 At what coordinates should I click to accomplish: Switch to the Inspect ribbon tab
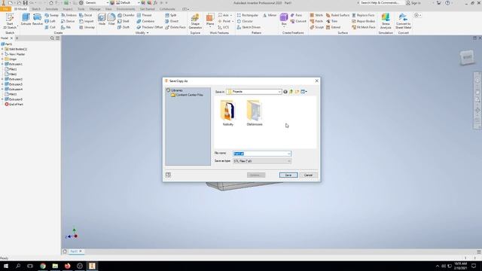[68, 9]
